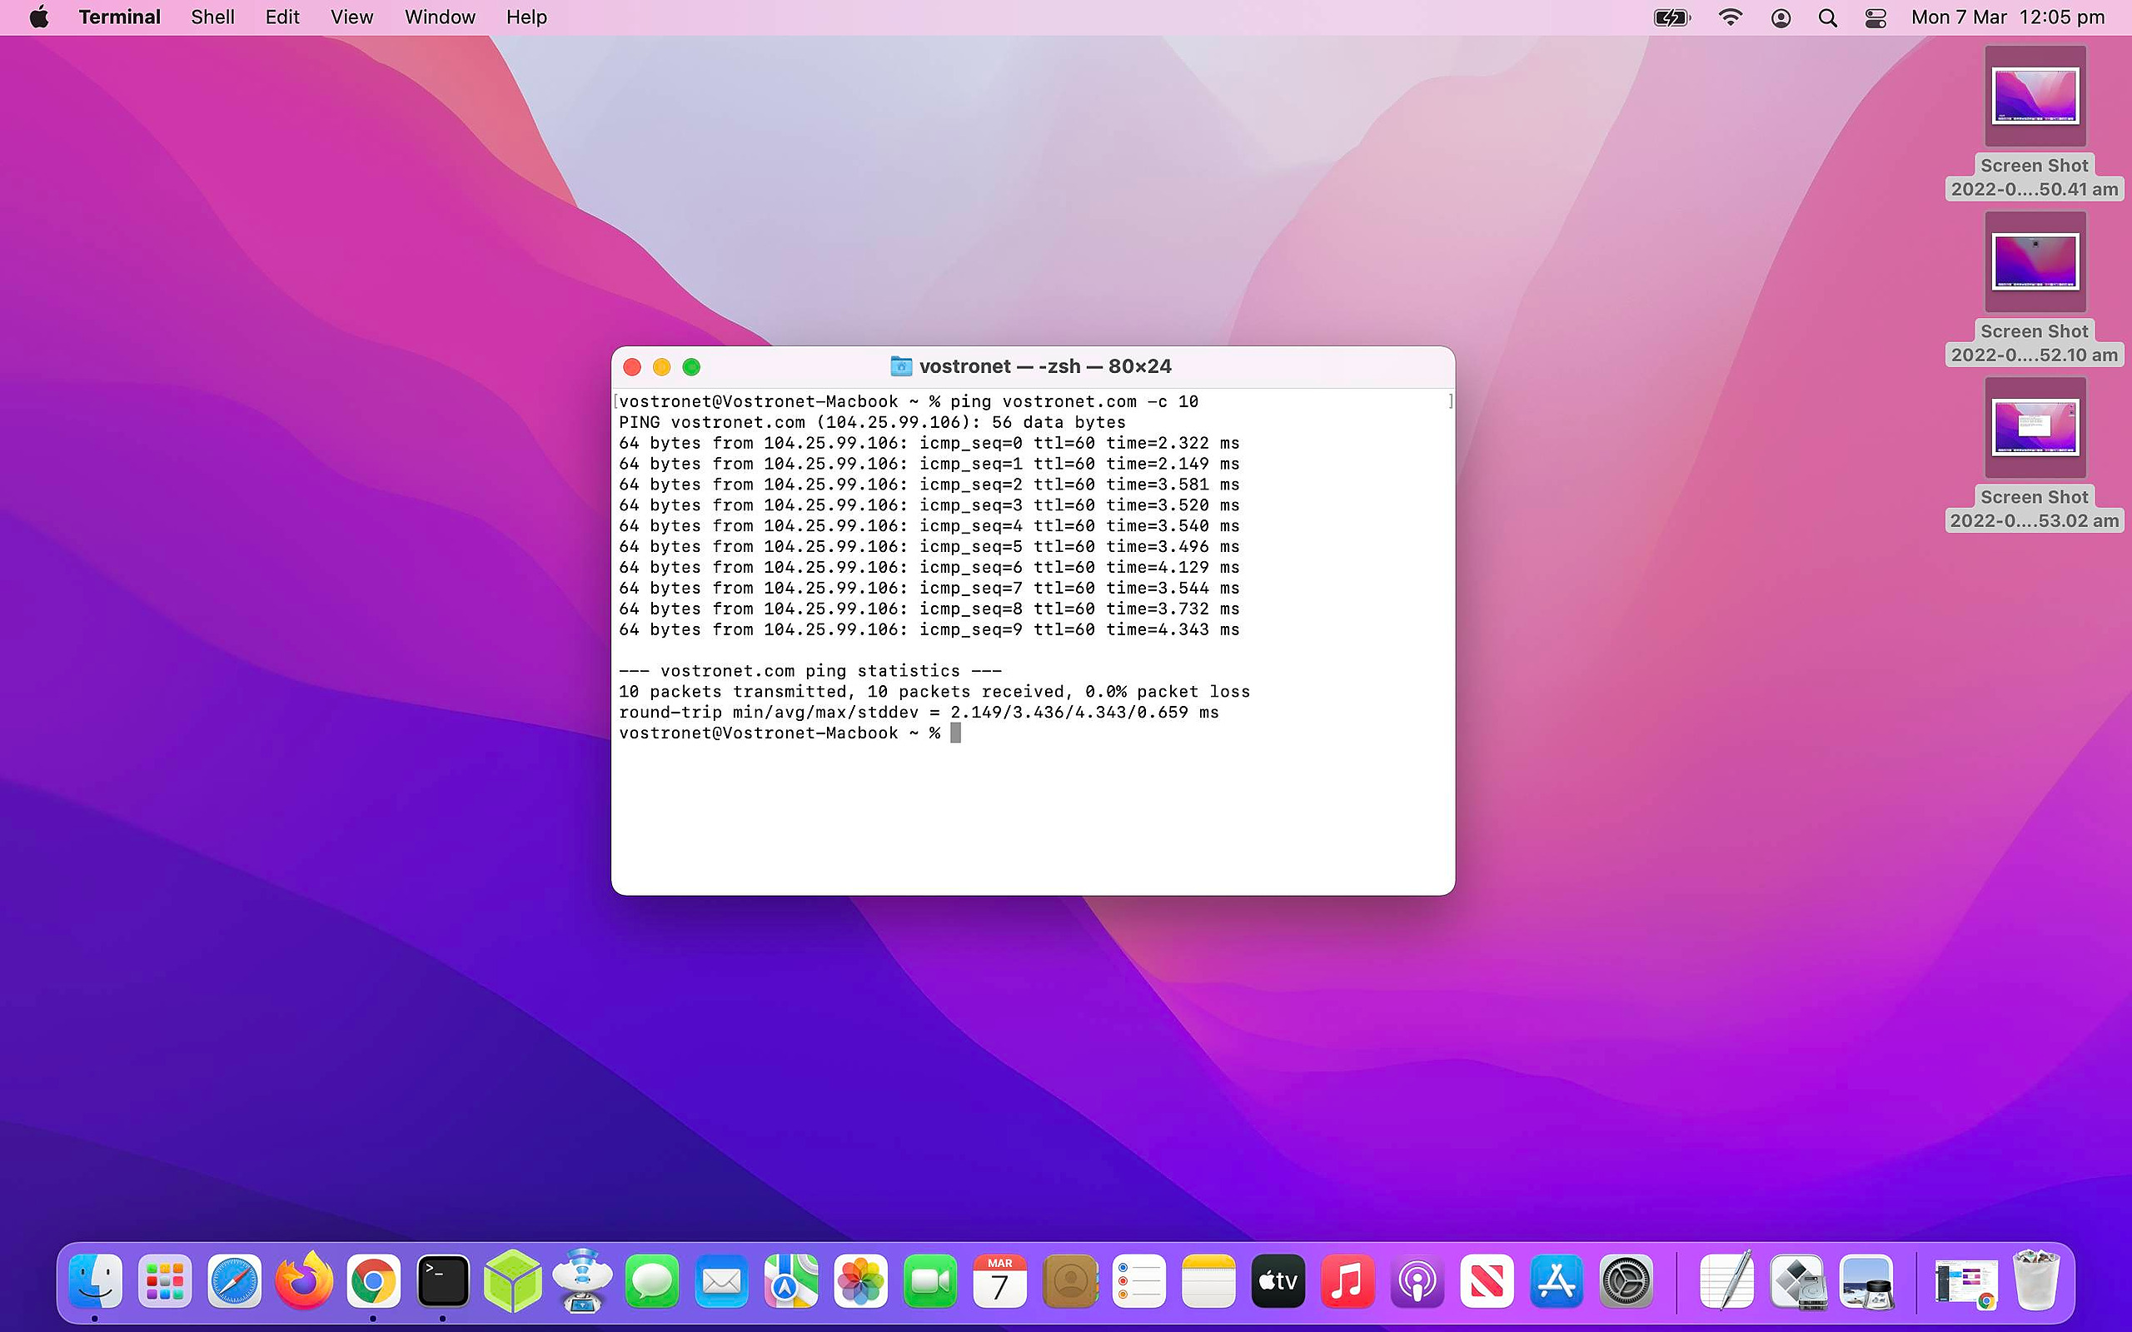This screenshot has width=2132, height=1332.
Task: Open the View menu
Action: (351, 17)
